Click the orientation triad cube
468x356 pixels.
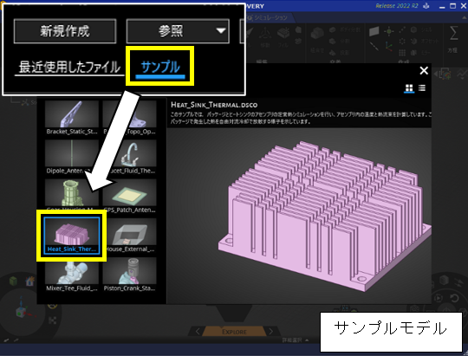tap(21, 313)
